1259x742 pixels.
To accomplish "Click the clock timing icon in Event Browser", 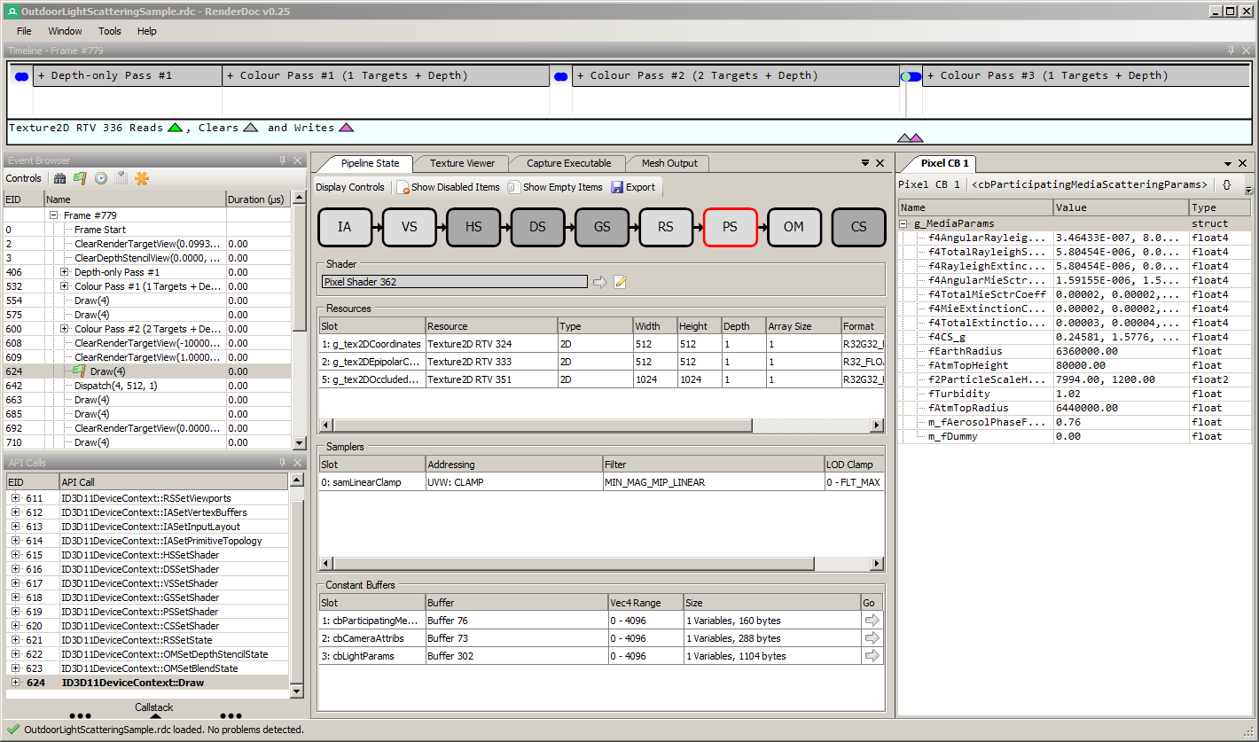I will 101,178.
